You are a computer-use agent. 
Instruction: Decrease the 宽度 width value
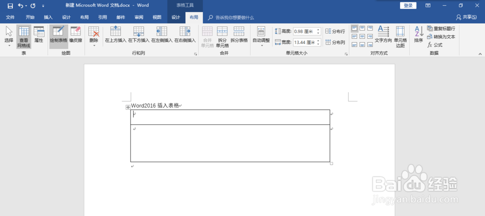tap(318, 44)
